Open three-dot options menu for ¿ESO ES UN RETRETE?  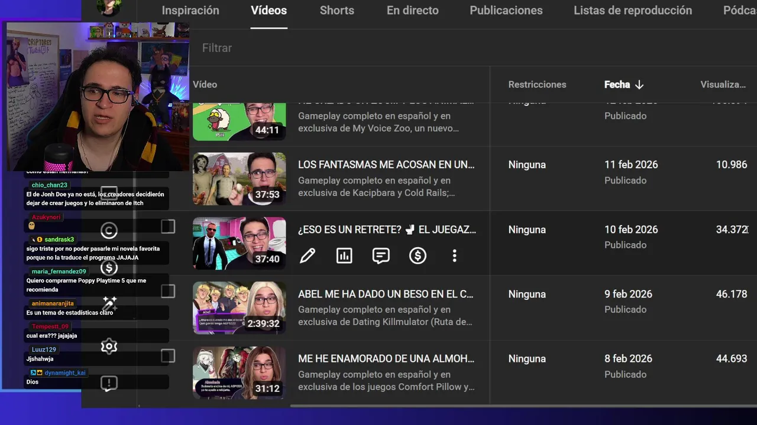click(x=454, y=256)
